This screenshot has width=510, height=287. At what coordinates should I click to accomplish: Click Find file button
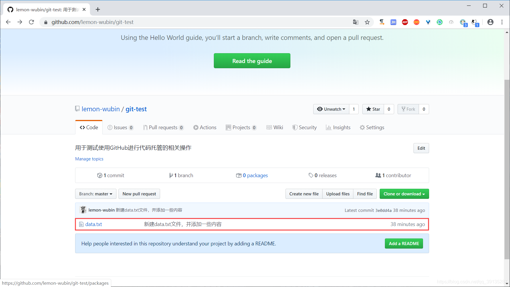[365, 194]
